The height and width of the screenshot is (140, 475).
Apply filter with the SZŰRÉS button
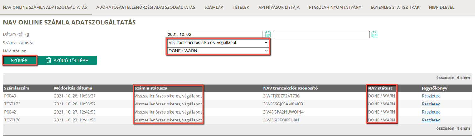20,60
